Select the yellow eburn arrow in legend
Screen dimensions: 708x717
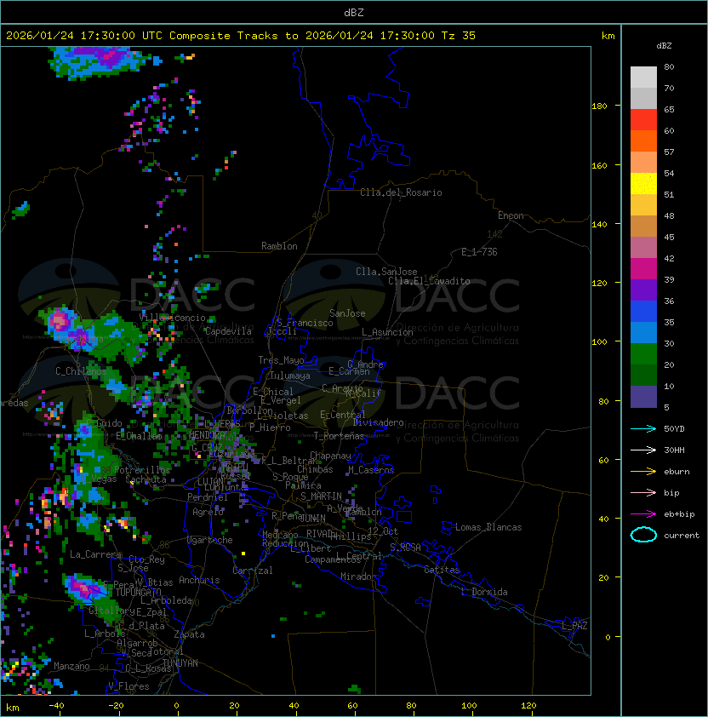tap(643, 472)
